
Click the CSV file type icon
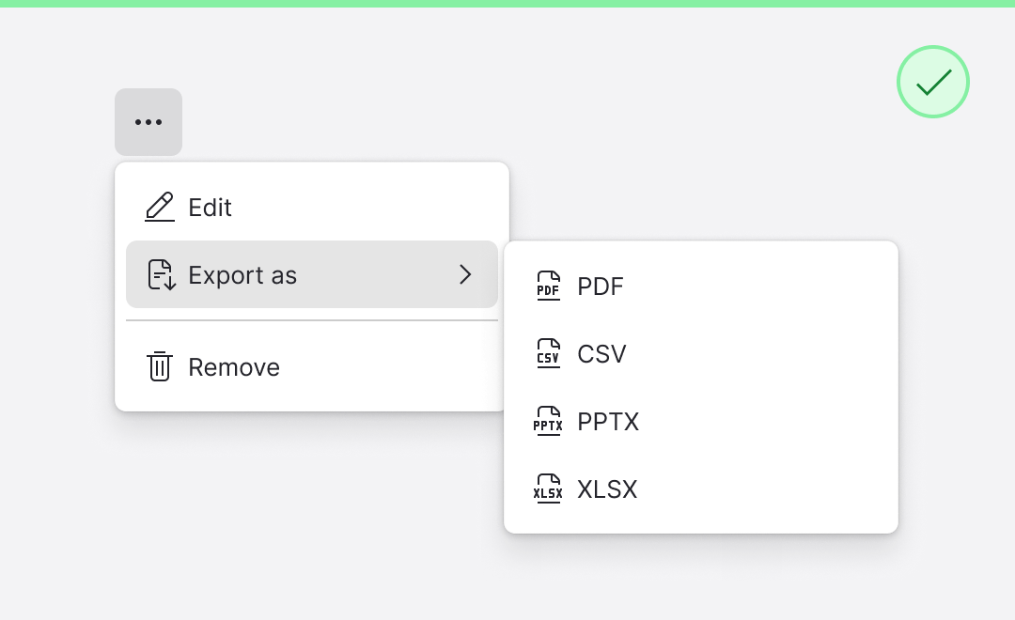tap(548, 354)
